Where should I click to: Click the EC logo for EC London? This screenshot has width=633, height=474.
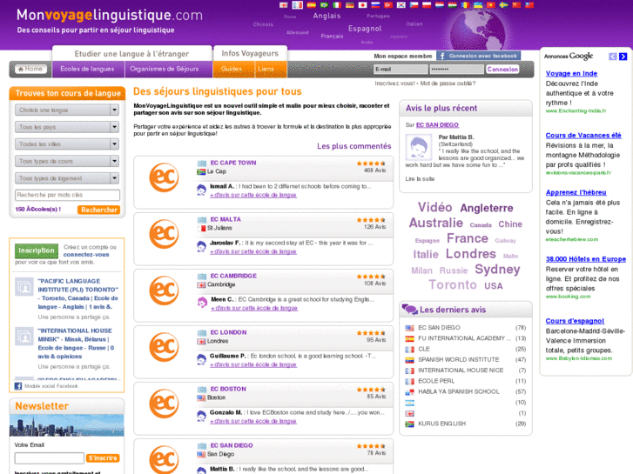click(164, 347)
